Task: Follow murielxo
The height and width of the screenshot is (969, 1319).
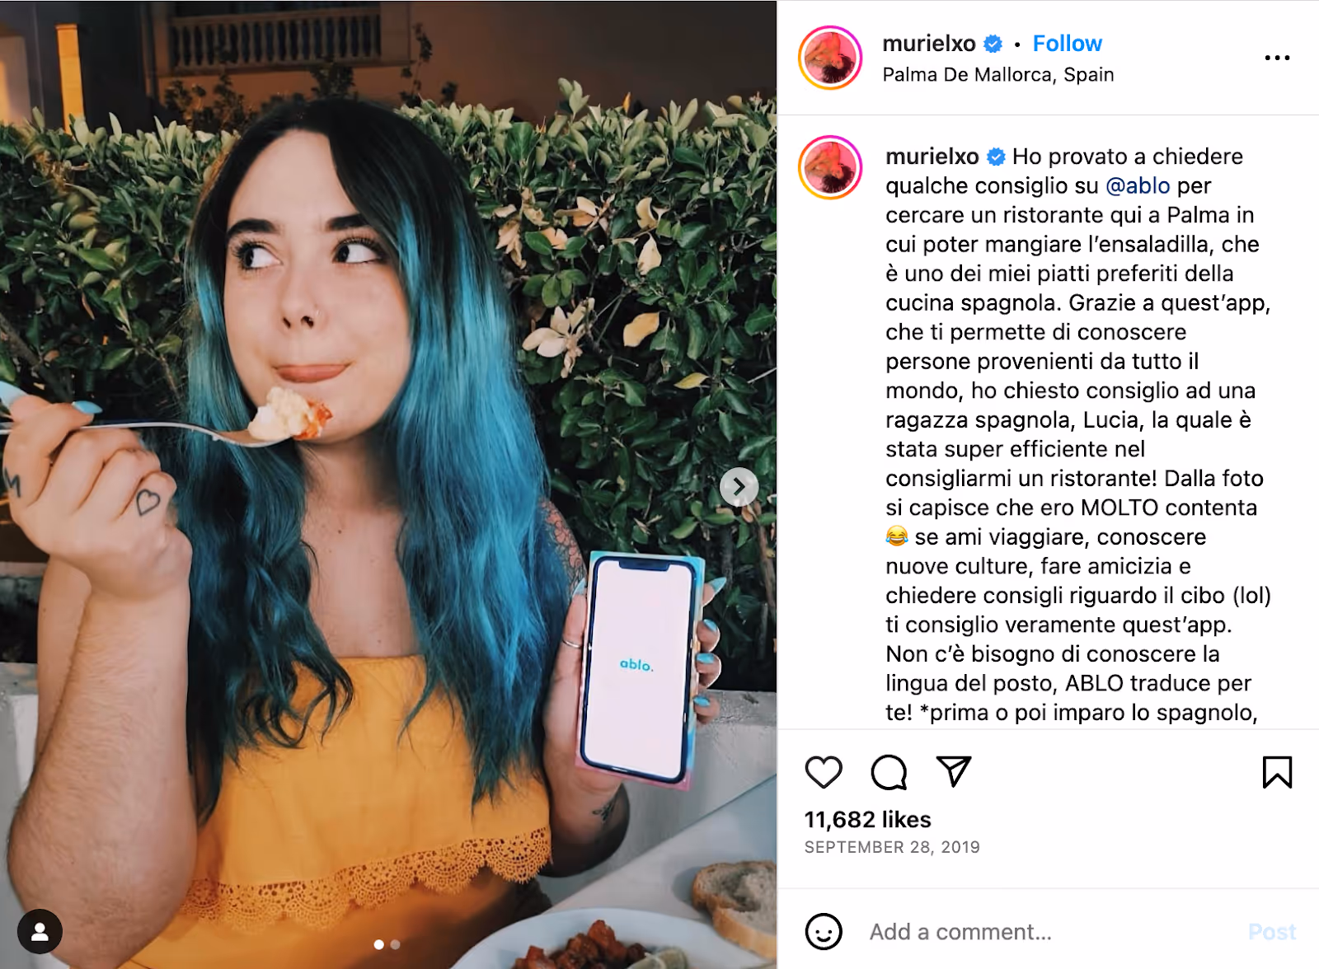Action: pyautogui.click(x=1067, y=44)
